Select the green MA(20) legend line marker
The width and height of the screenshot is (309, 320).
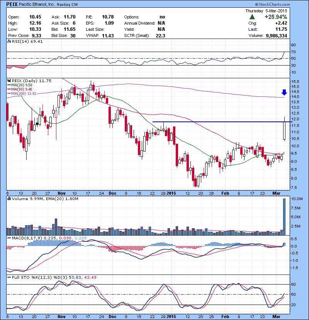coord(9,85)
